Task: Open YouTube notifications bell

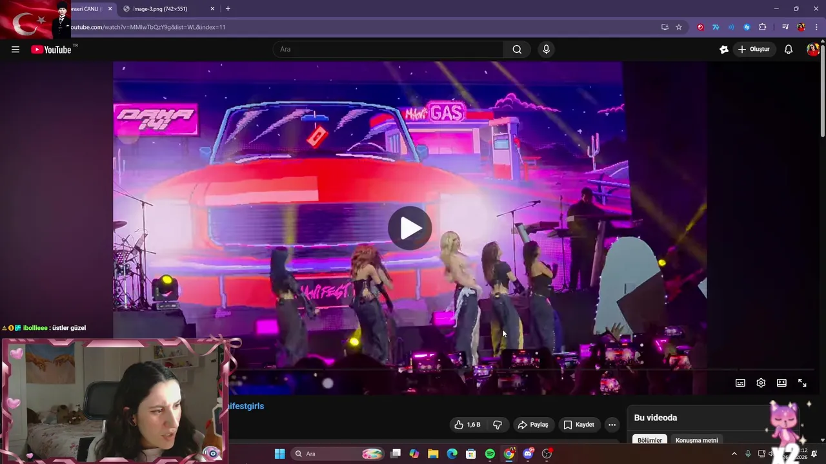Action: (789, 50)
